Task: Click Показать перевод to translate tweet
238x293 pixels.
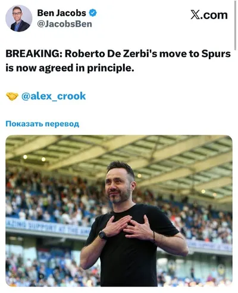Action: click(42, 124)
